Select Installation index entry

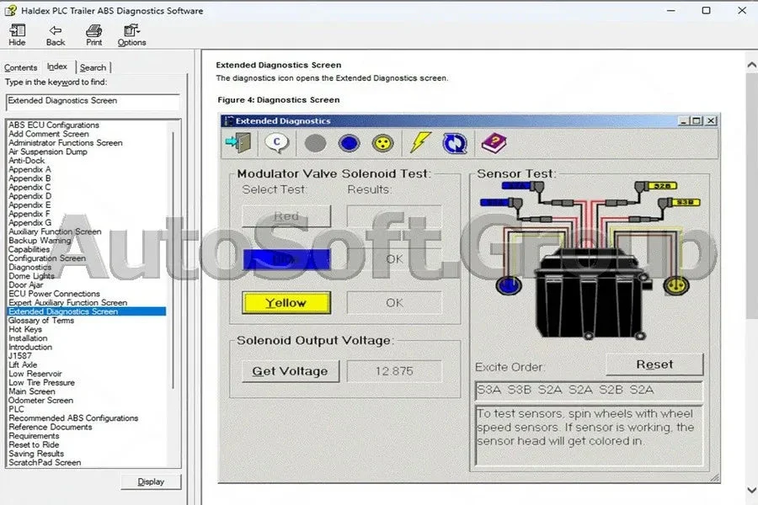click(28, 338)
